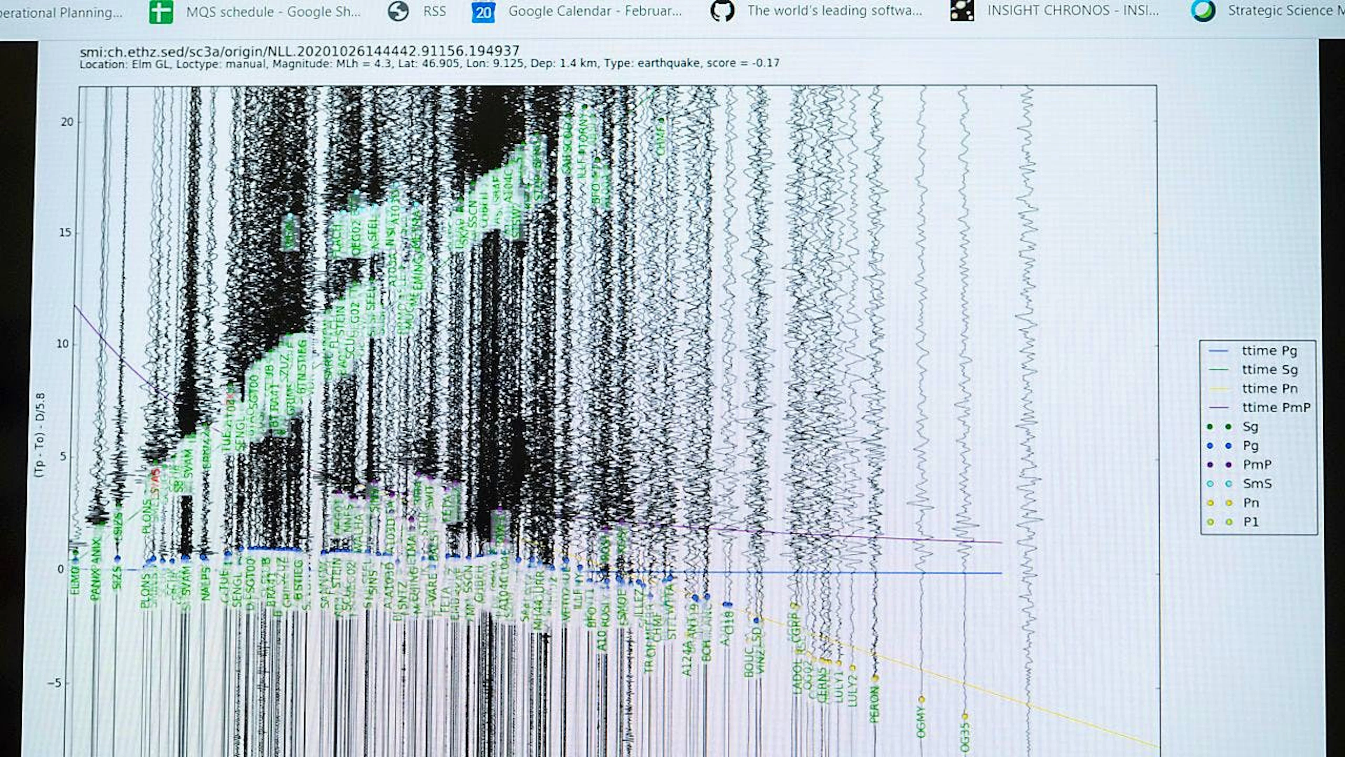Click the yellow-dot 'Pn' legend entry
This screenshot has height=757, width=1345.
1233,503
